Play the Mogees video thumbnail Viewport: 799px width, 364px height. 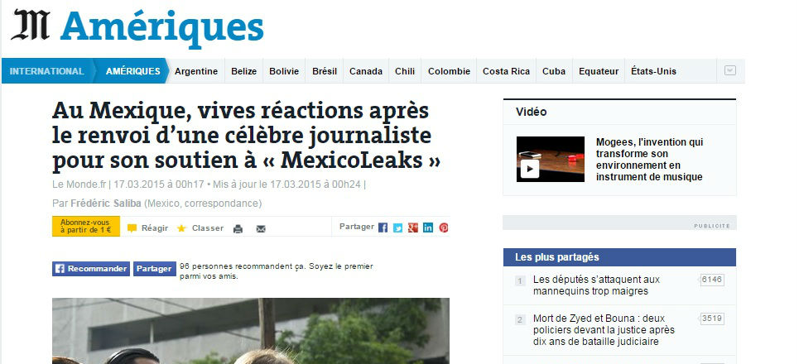coord(551,160)
